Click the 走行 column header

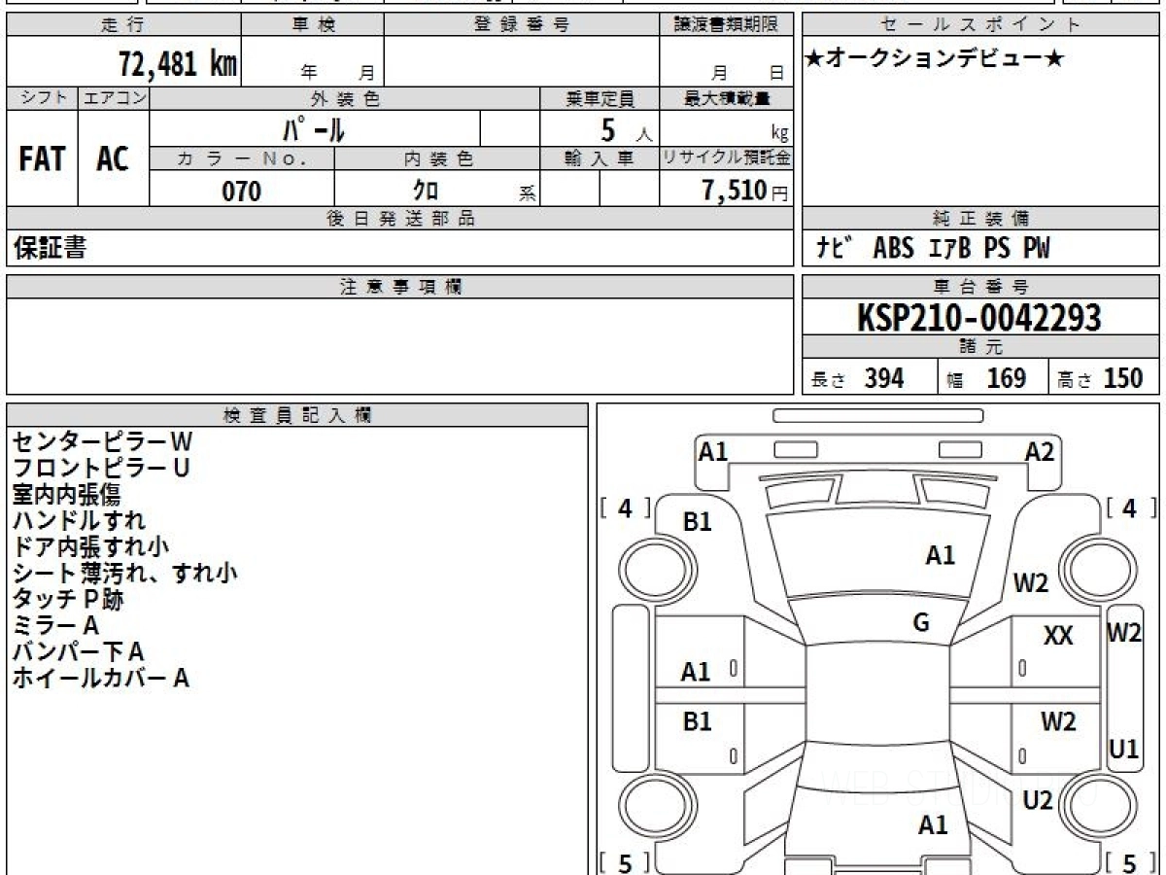(123, 25)
